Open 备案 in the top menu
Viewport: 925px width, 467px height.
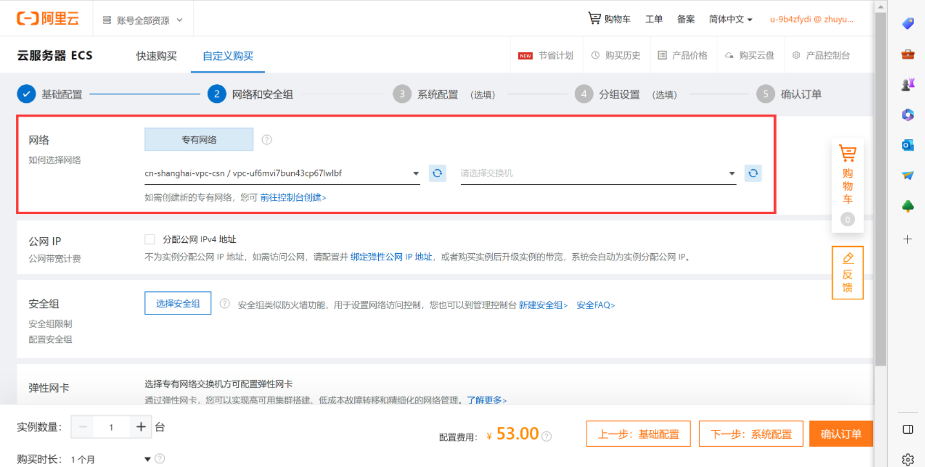[686, 19]
